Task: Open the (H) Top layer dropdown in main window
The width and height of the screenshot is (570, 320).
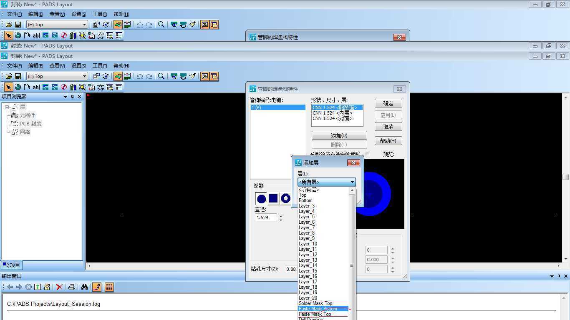Action: (x=84, y=76)
